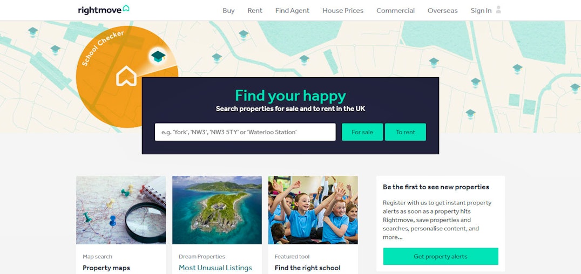Open the Rent menu
This screenshot has height=274, width=581.
click(x=255, y=10)
